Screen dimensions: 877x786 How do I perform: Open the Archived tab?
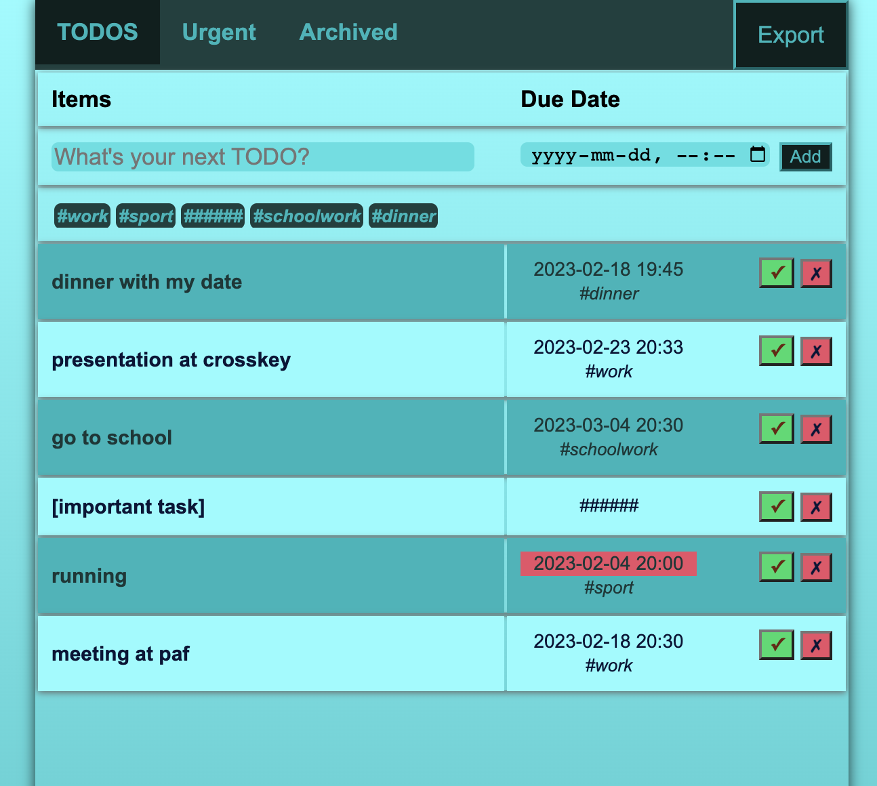pos(348,32)
